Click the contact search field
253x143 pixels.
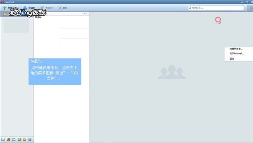pyautogui.click(x=216, y=8)
